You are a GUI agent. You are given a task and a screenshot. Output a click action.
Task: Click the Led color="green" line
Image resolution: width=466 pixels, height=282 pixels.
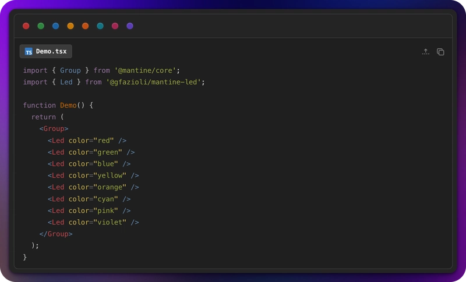[x=91, y=152]
